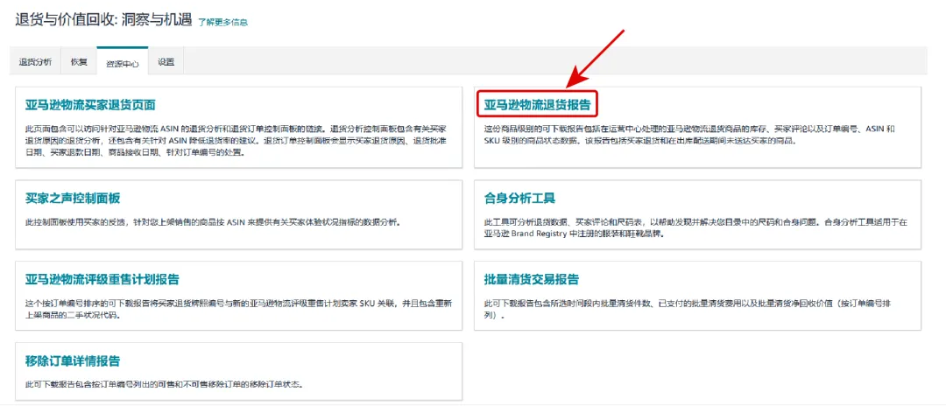Screen dimensions: 946x413
Task: Click description text under 亚马逊物流评级重售计划报告
Action: point(239,309)
